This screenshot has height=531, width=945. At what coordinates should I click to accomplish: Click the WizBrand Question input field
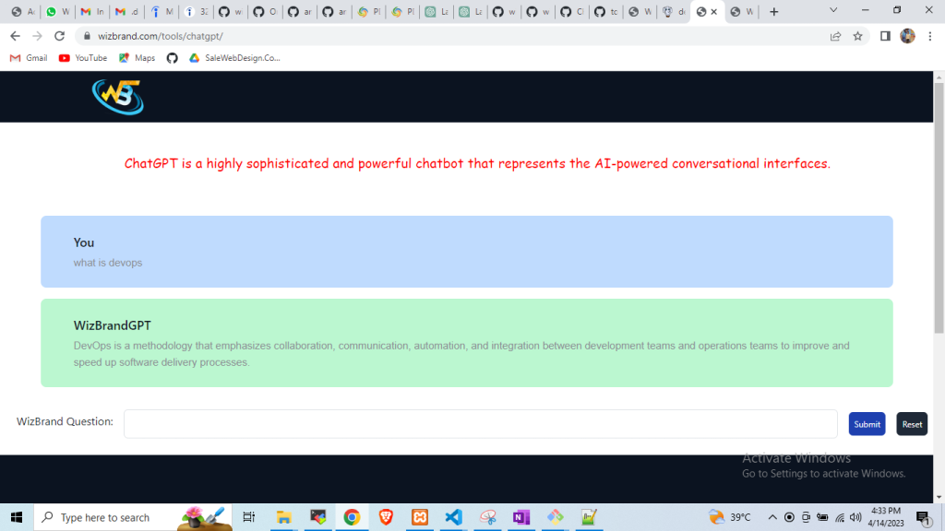(x=480, y=423)
